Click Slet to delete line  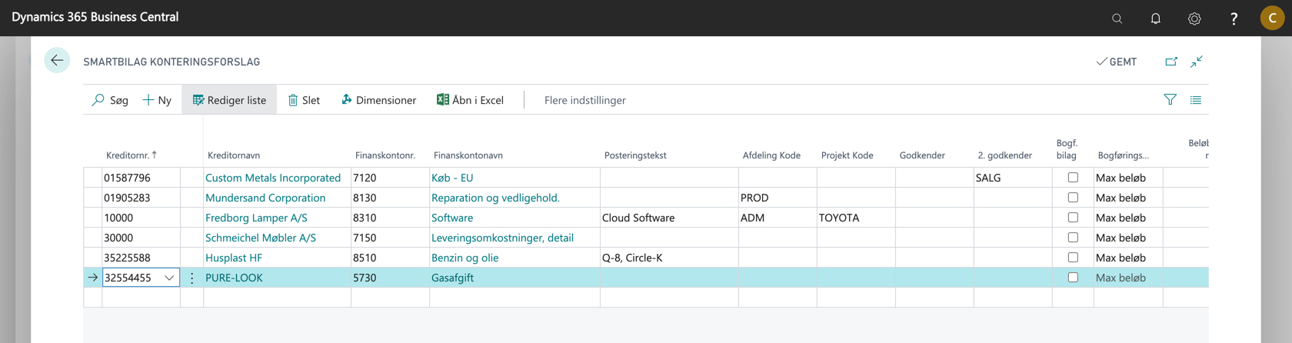pos(304,100)
